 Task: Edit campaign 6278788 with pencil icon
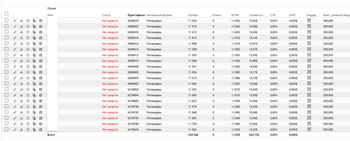point(15,124)
